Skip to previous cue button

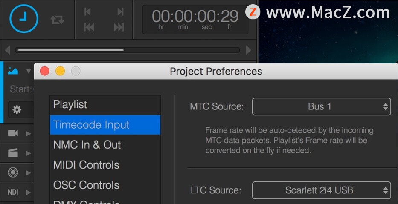[x=87, y=11]
